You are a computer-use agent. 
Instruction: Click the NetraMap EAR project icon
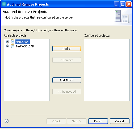pos(12,42)
